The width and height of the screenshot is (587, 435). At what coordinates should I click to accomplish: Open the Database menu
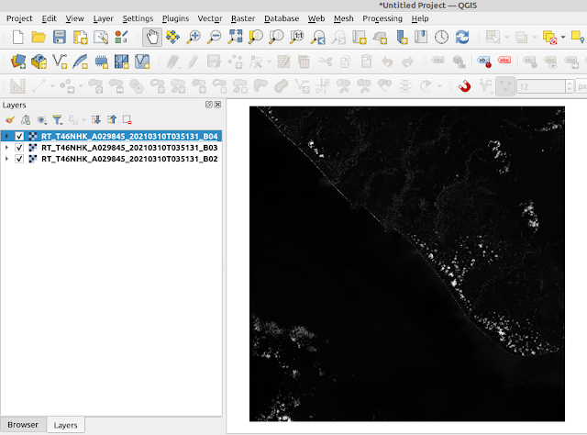tap(282, 18)
